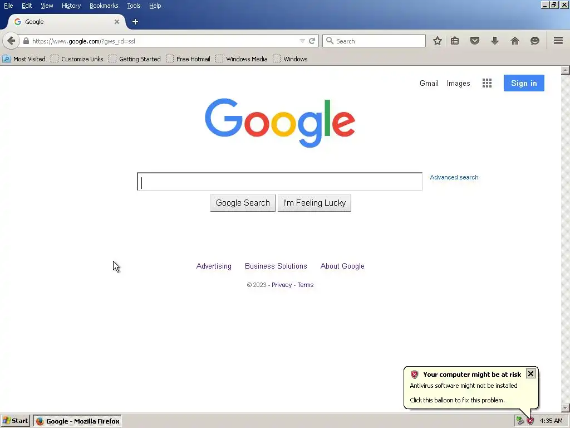This screenshot has width=570, height=428.
Task: Open the View menu
Action: [47, 6]
